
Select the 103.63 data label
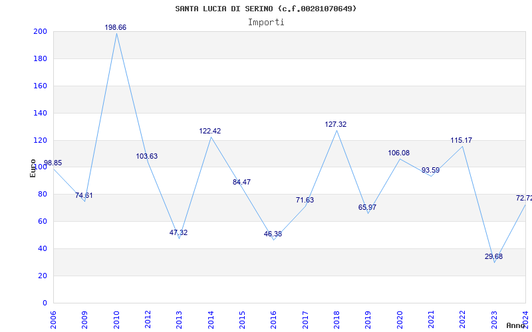[x=147, y=156]
